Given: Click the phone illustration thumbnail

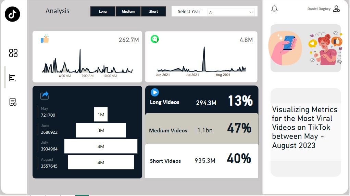Looking at the screenshot, I should coord(285,48).
